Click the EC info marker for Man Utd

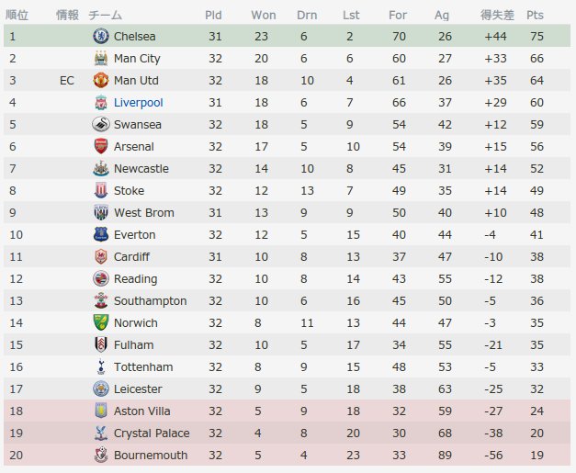67,81
